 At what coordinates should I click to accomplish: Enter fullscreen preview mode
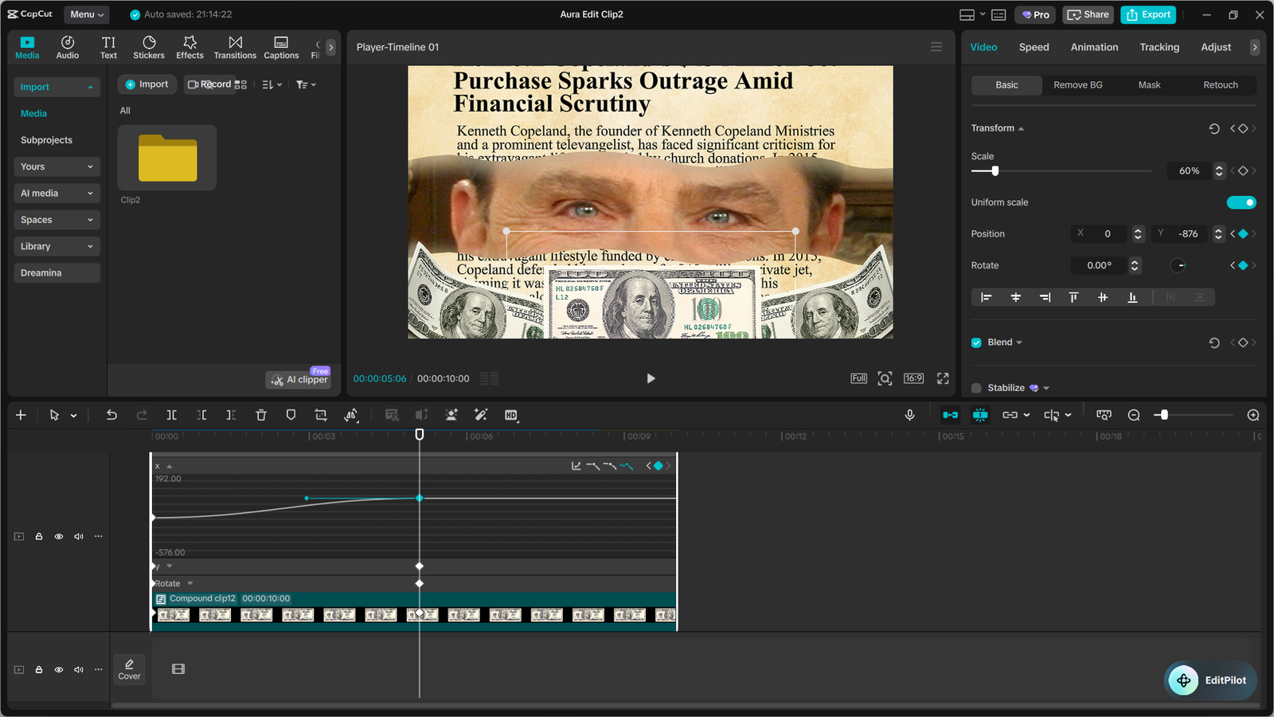tap(943, 378)
